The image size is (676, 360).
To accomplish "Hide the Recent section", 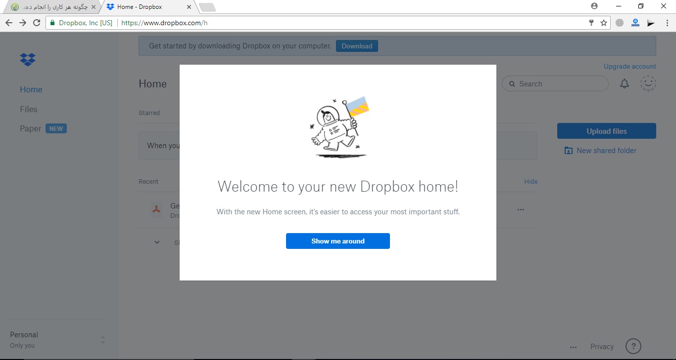I will coord(531,181).
